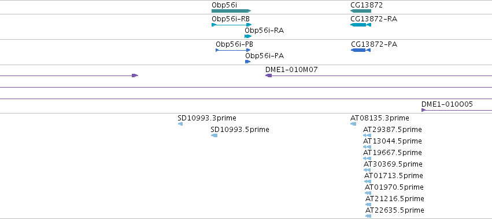
Task: Select the CG13872-PA protein glyph
Action: pos(361,50)
